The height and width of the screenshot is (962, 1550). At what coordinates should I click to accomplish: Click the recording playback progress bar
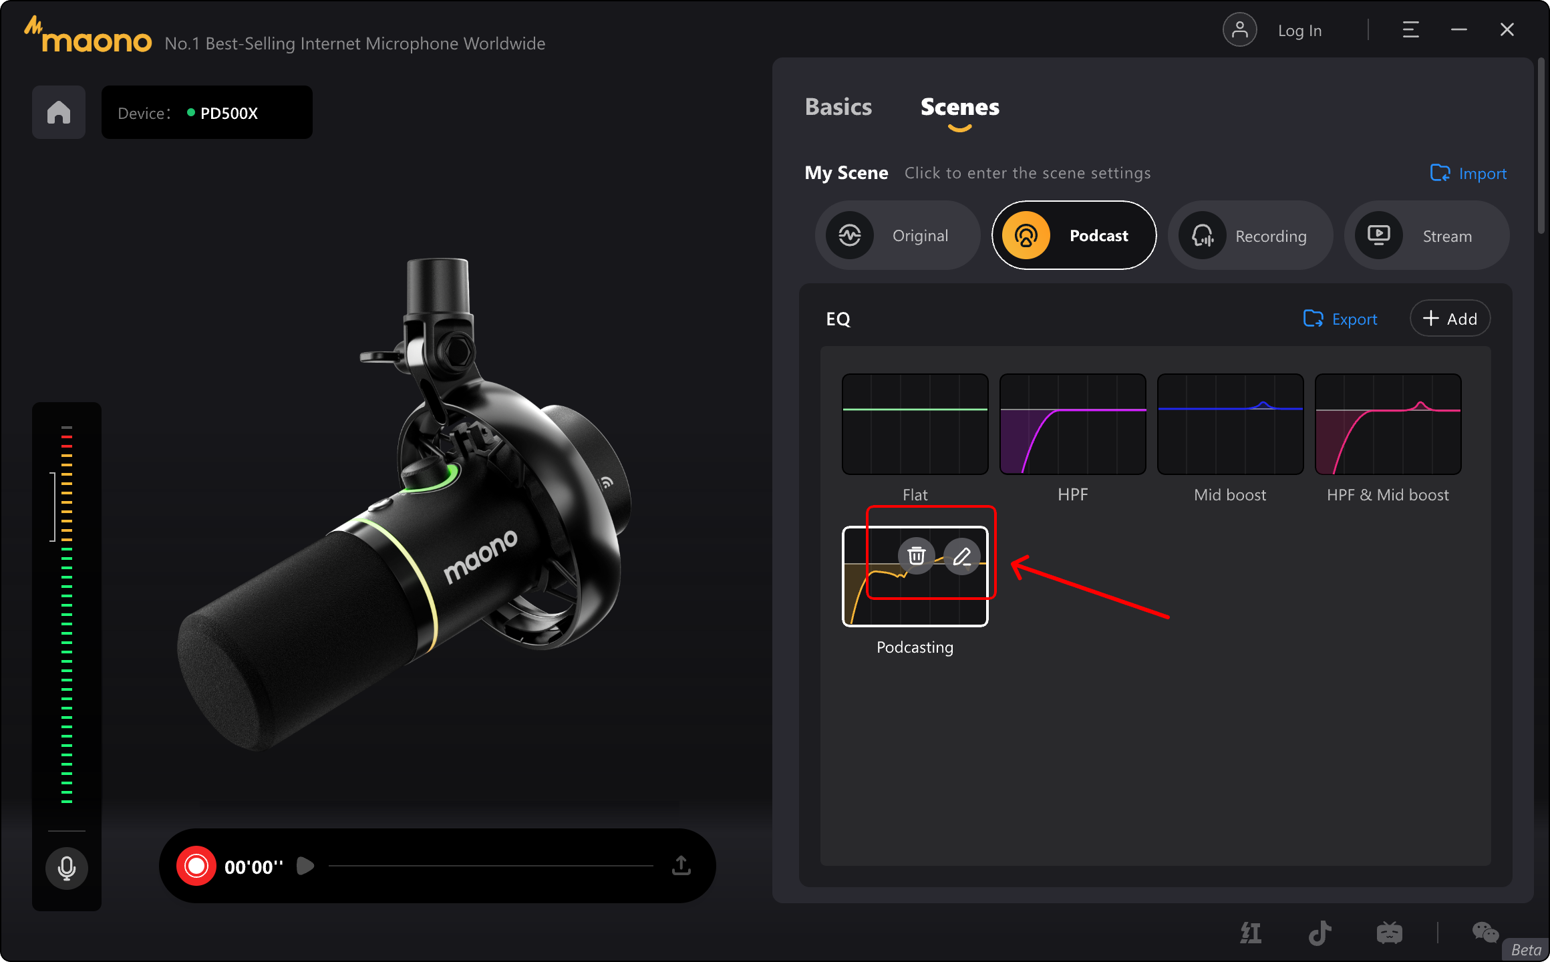(491, 866)
